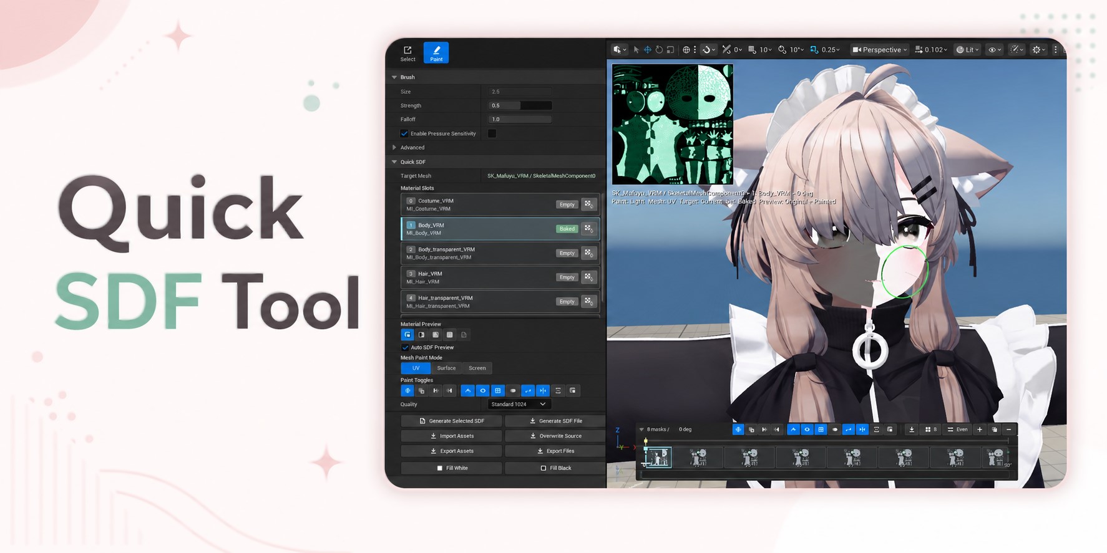The image size is (1107, 553).
Task: Select the Hair_transparent_VRM material slot
Action: coord(500,302)
